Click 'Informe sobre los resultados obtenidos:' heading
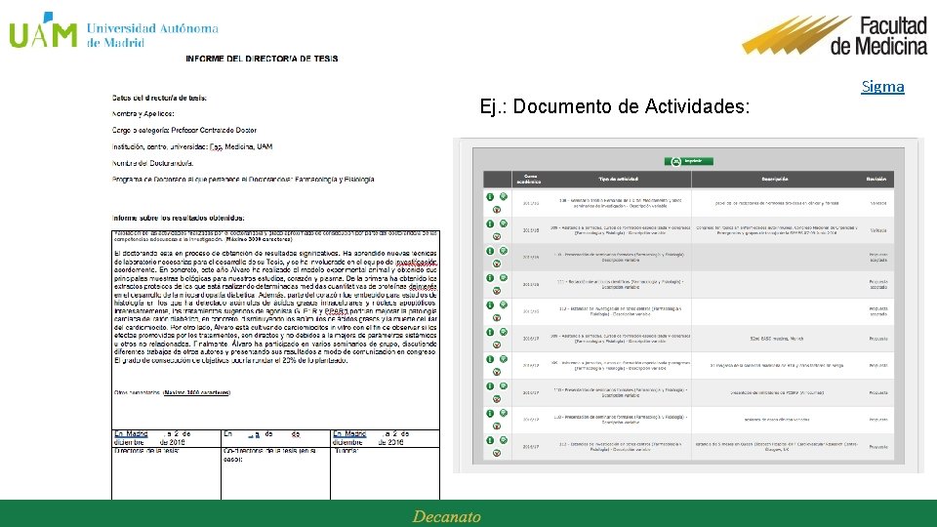 (x=178, y=218)
